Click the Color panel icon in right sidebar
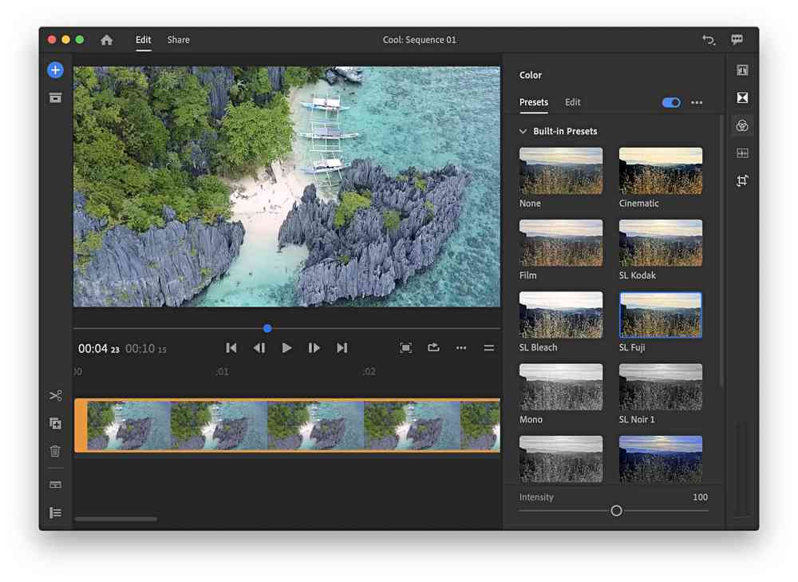 coord(742,125)
